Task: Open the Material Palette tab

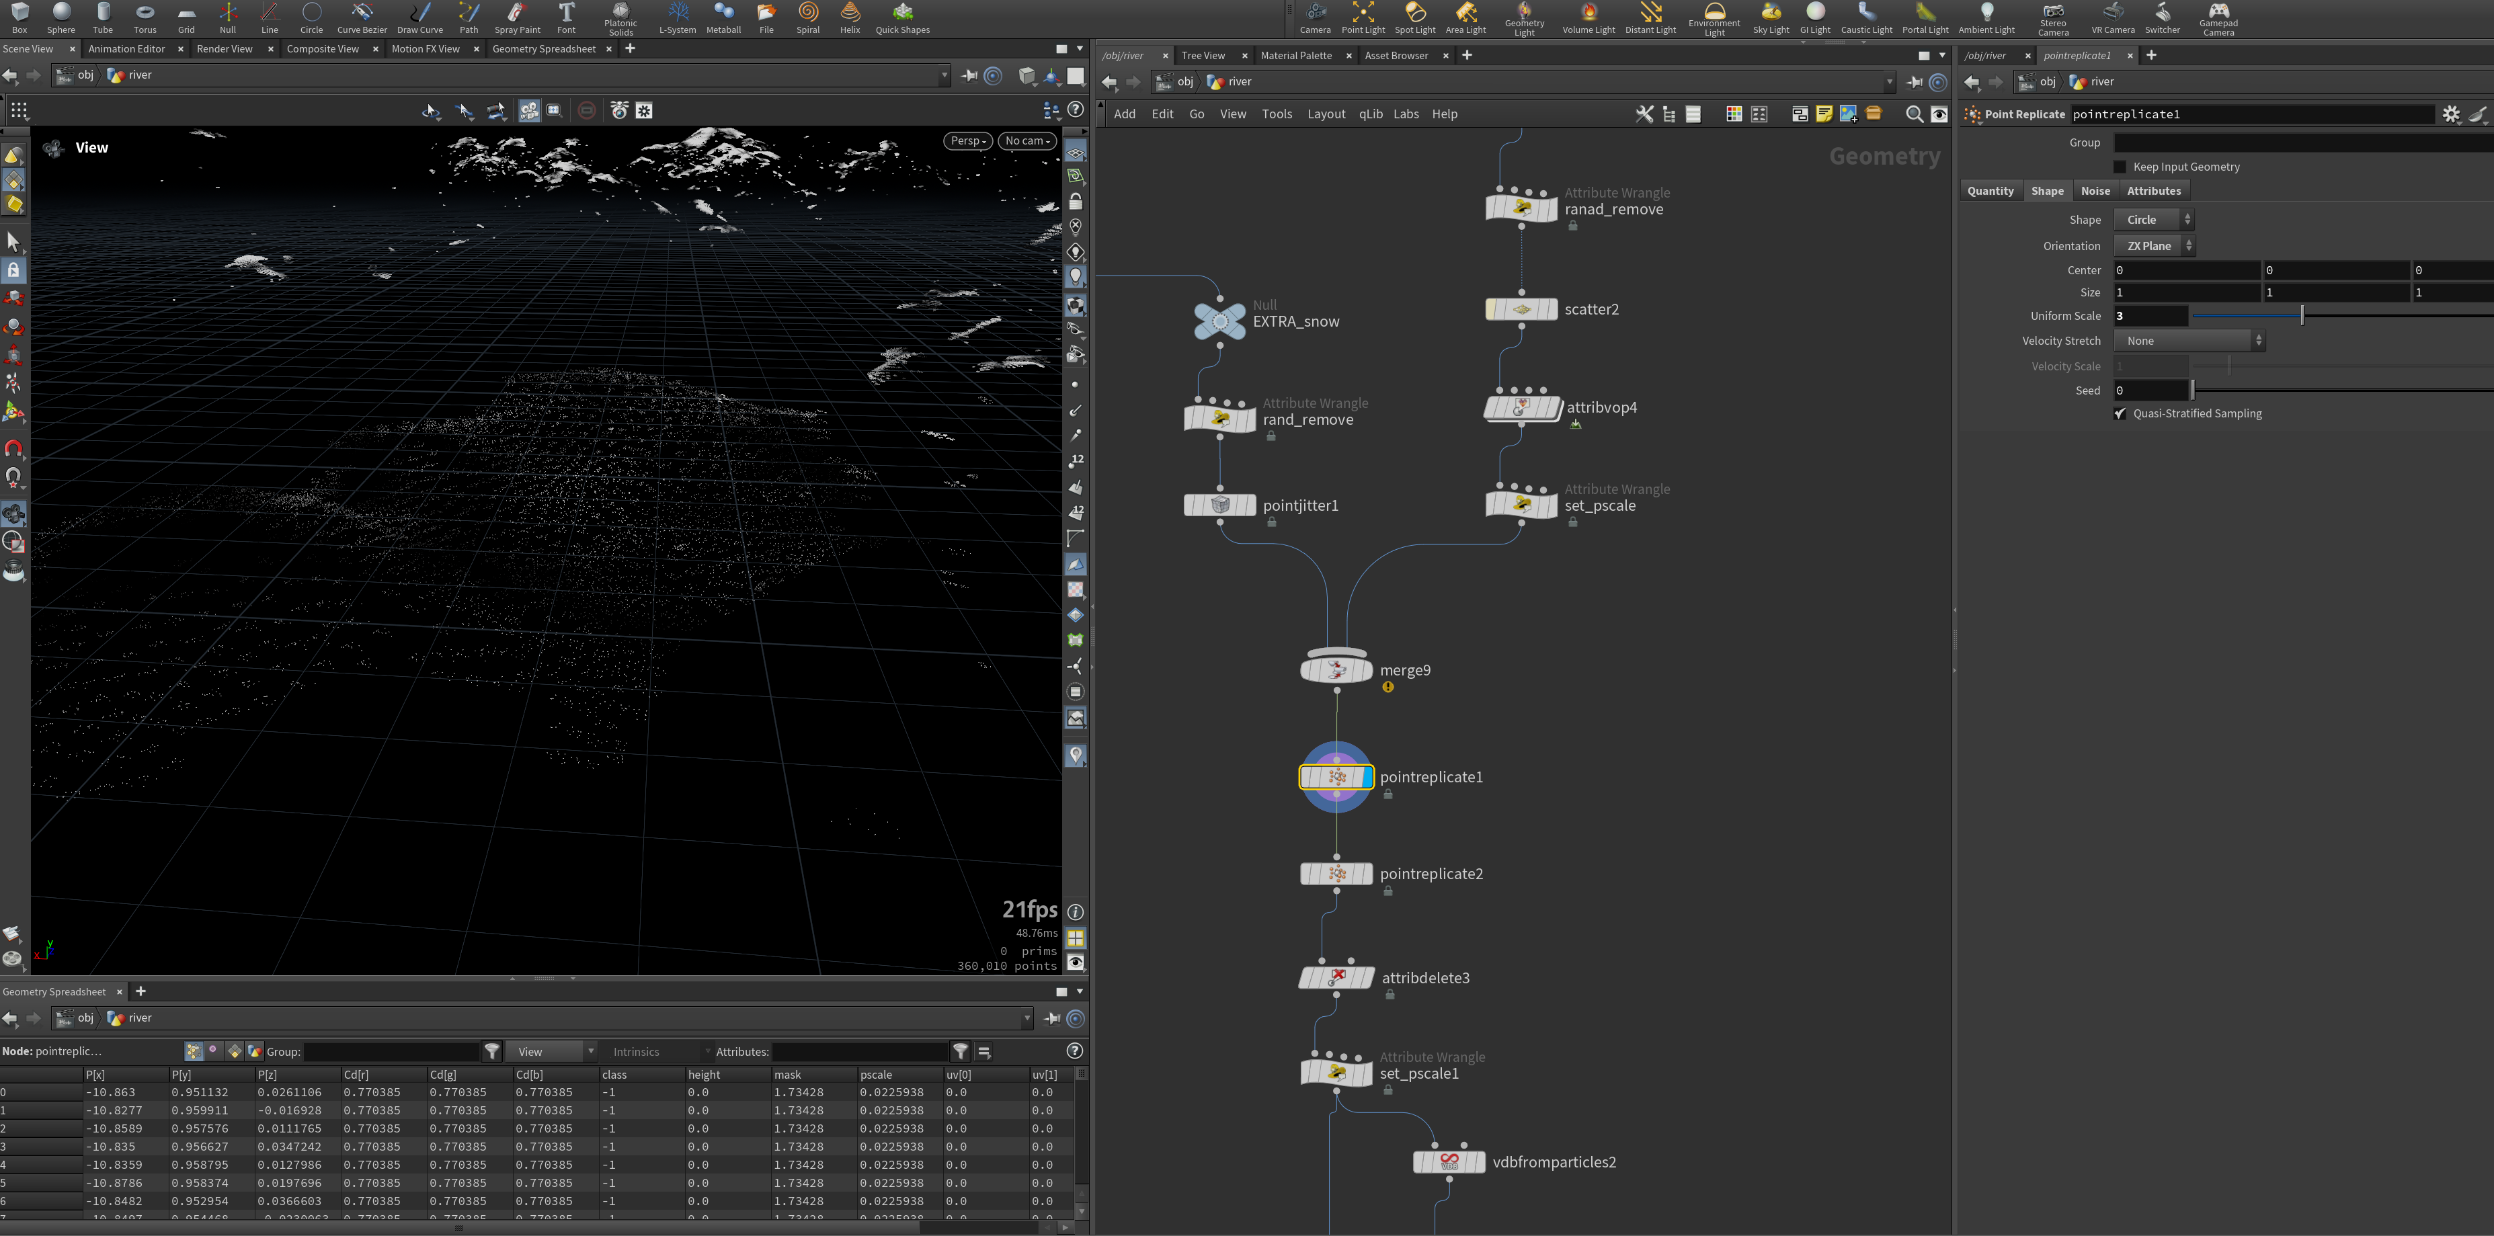Action: [1296, 55]
